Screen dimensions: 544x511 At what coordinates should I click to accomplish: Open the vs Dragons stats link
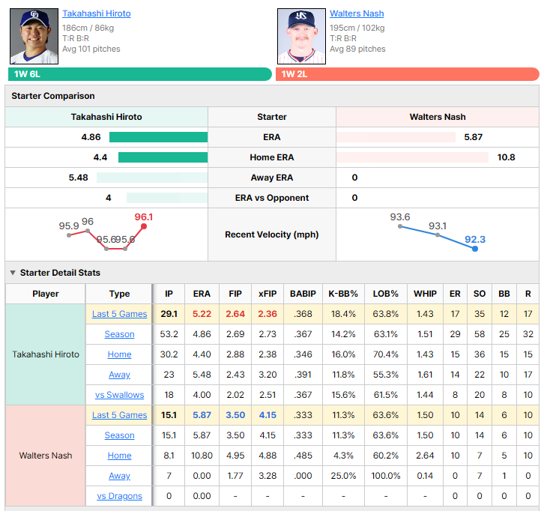click(119, 496)
